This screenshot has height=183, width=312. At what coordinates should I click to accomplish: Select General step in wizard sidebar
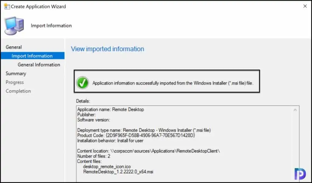(x=13, y=47)
